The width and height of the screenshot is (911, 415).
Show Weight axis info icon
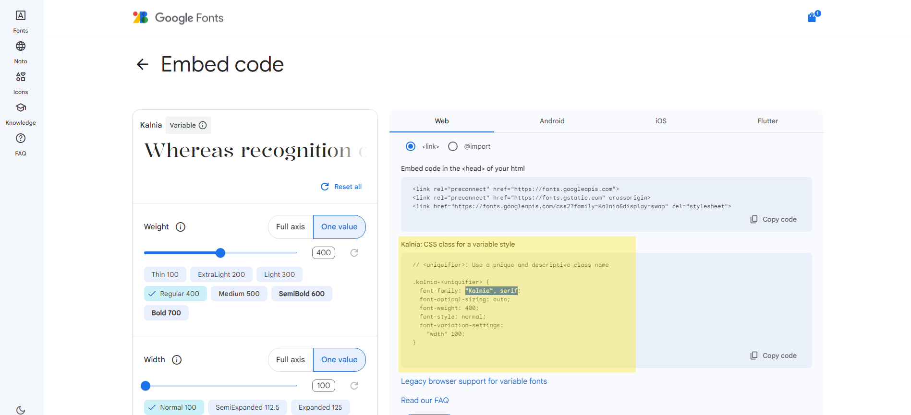pyautogui.click(x=181, y=227)
